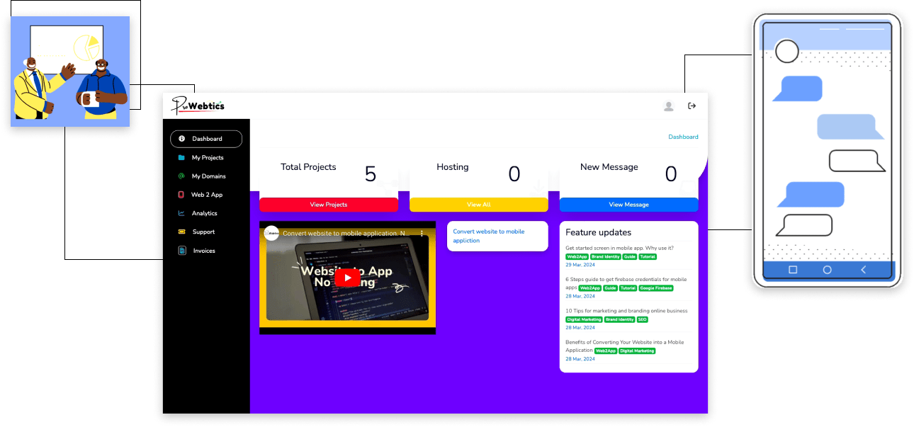
Task: Click the Google Firebase tag
Action: 656,288
